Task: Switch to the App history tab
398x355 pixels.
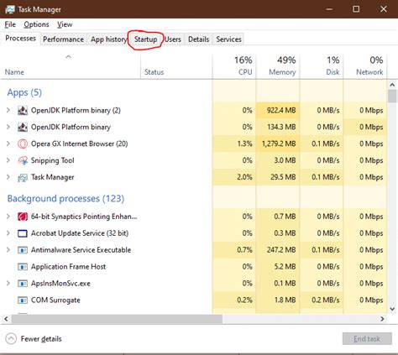Action: point(108,39)
